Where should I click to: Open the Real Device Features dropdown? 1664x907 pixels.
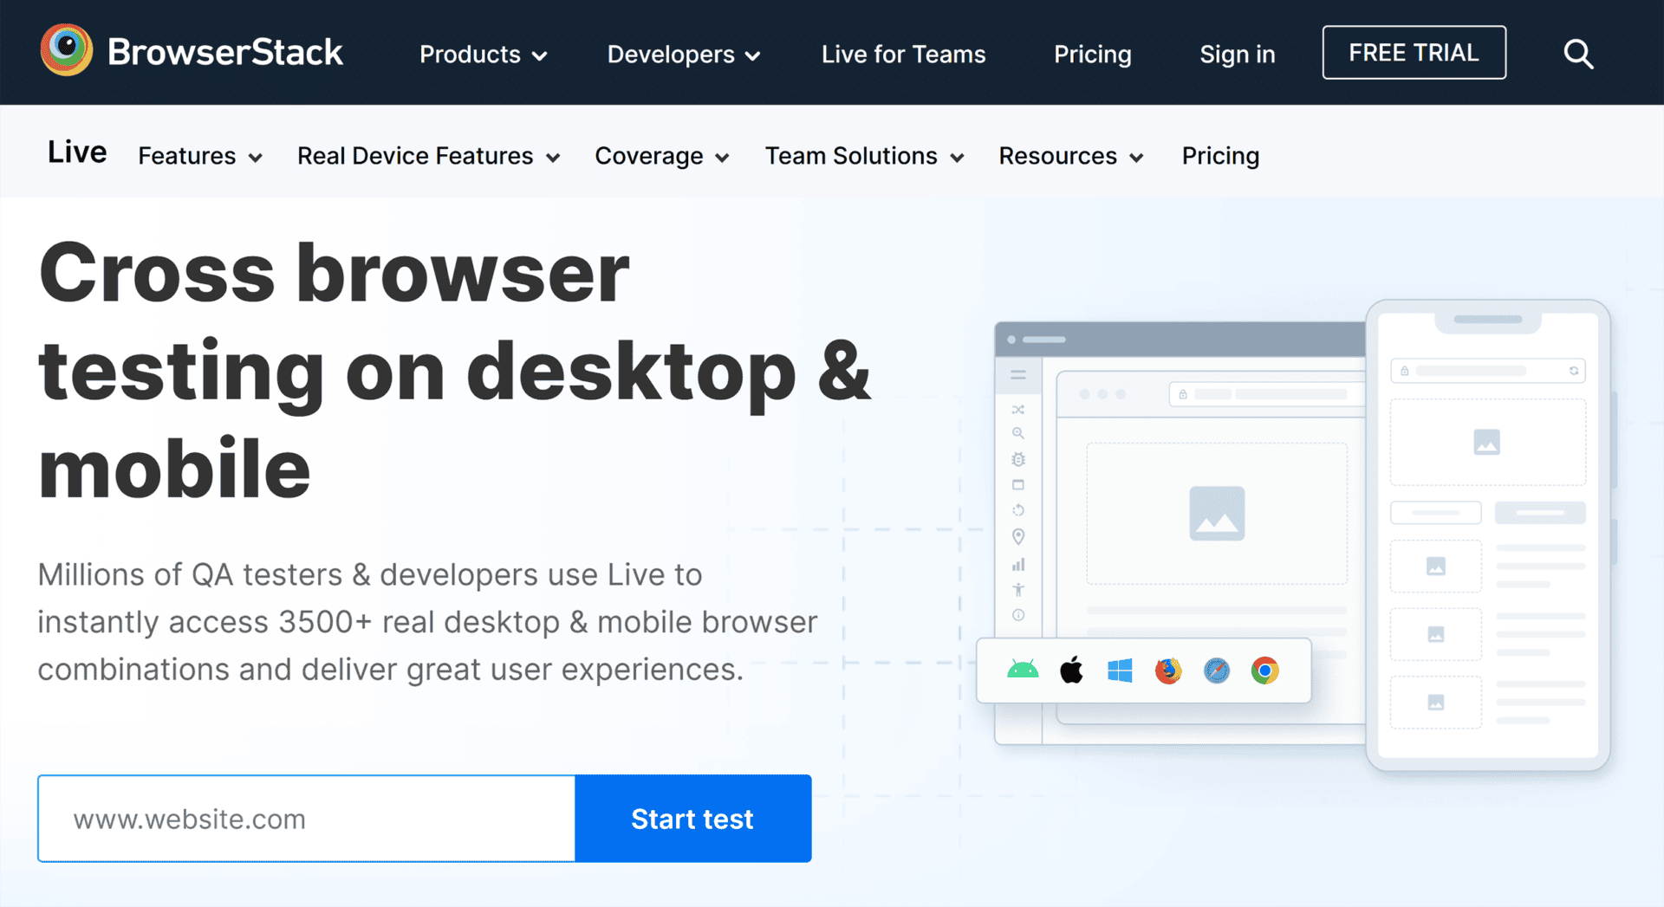[x=428, y=156]
